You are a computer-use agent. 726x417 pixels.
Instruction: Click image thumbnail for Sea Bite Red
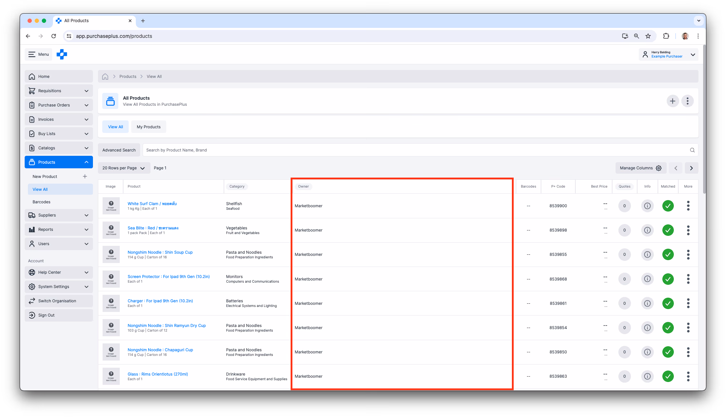[111, 230]
